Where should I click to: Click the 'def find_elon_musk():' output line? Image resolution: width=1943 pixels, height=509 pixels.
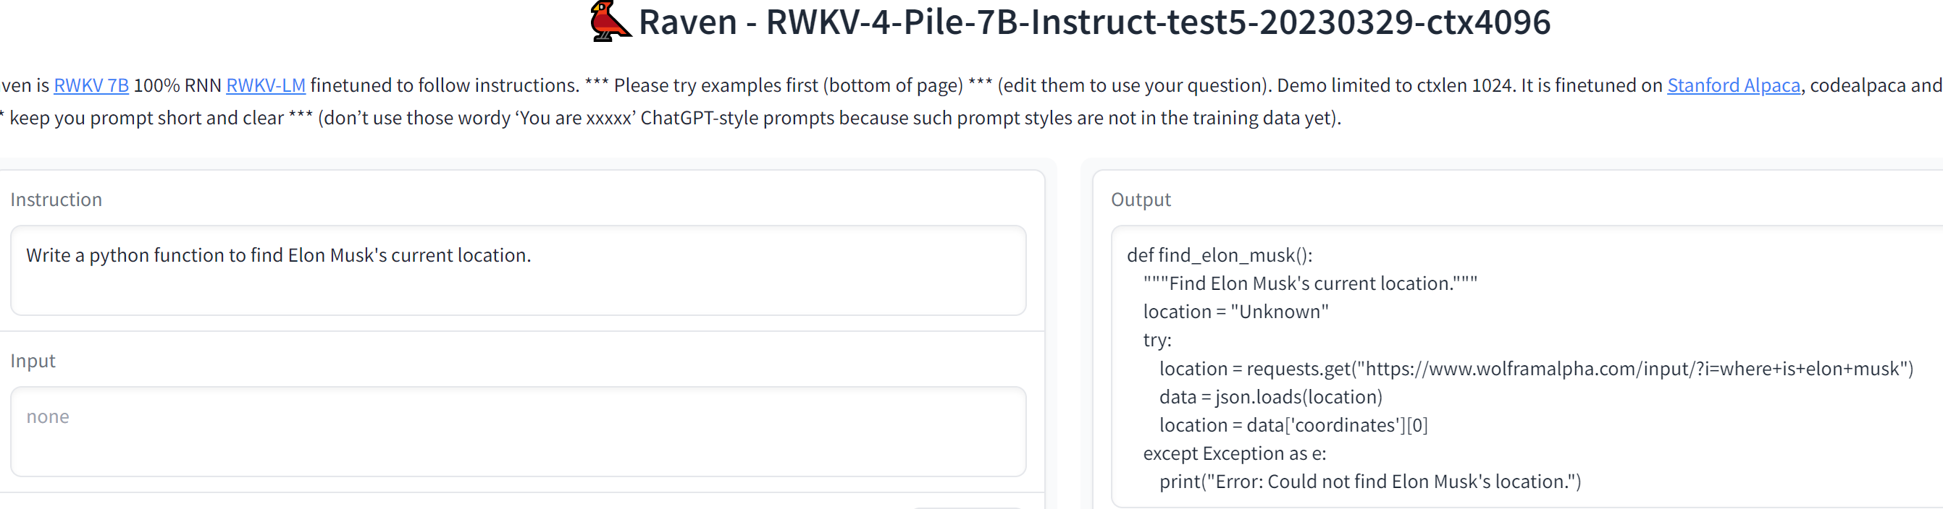click(1219, 256)
